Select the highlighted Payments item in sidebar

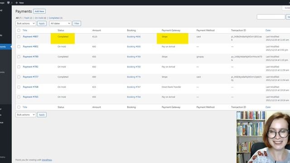(x=6, y=47)
